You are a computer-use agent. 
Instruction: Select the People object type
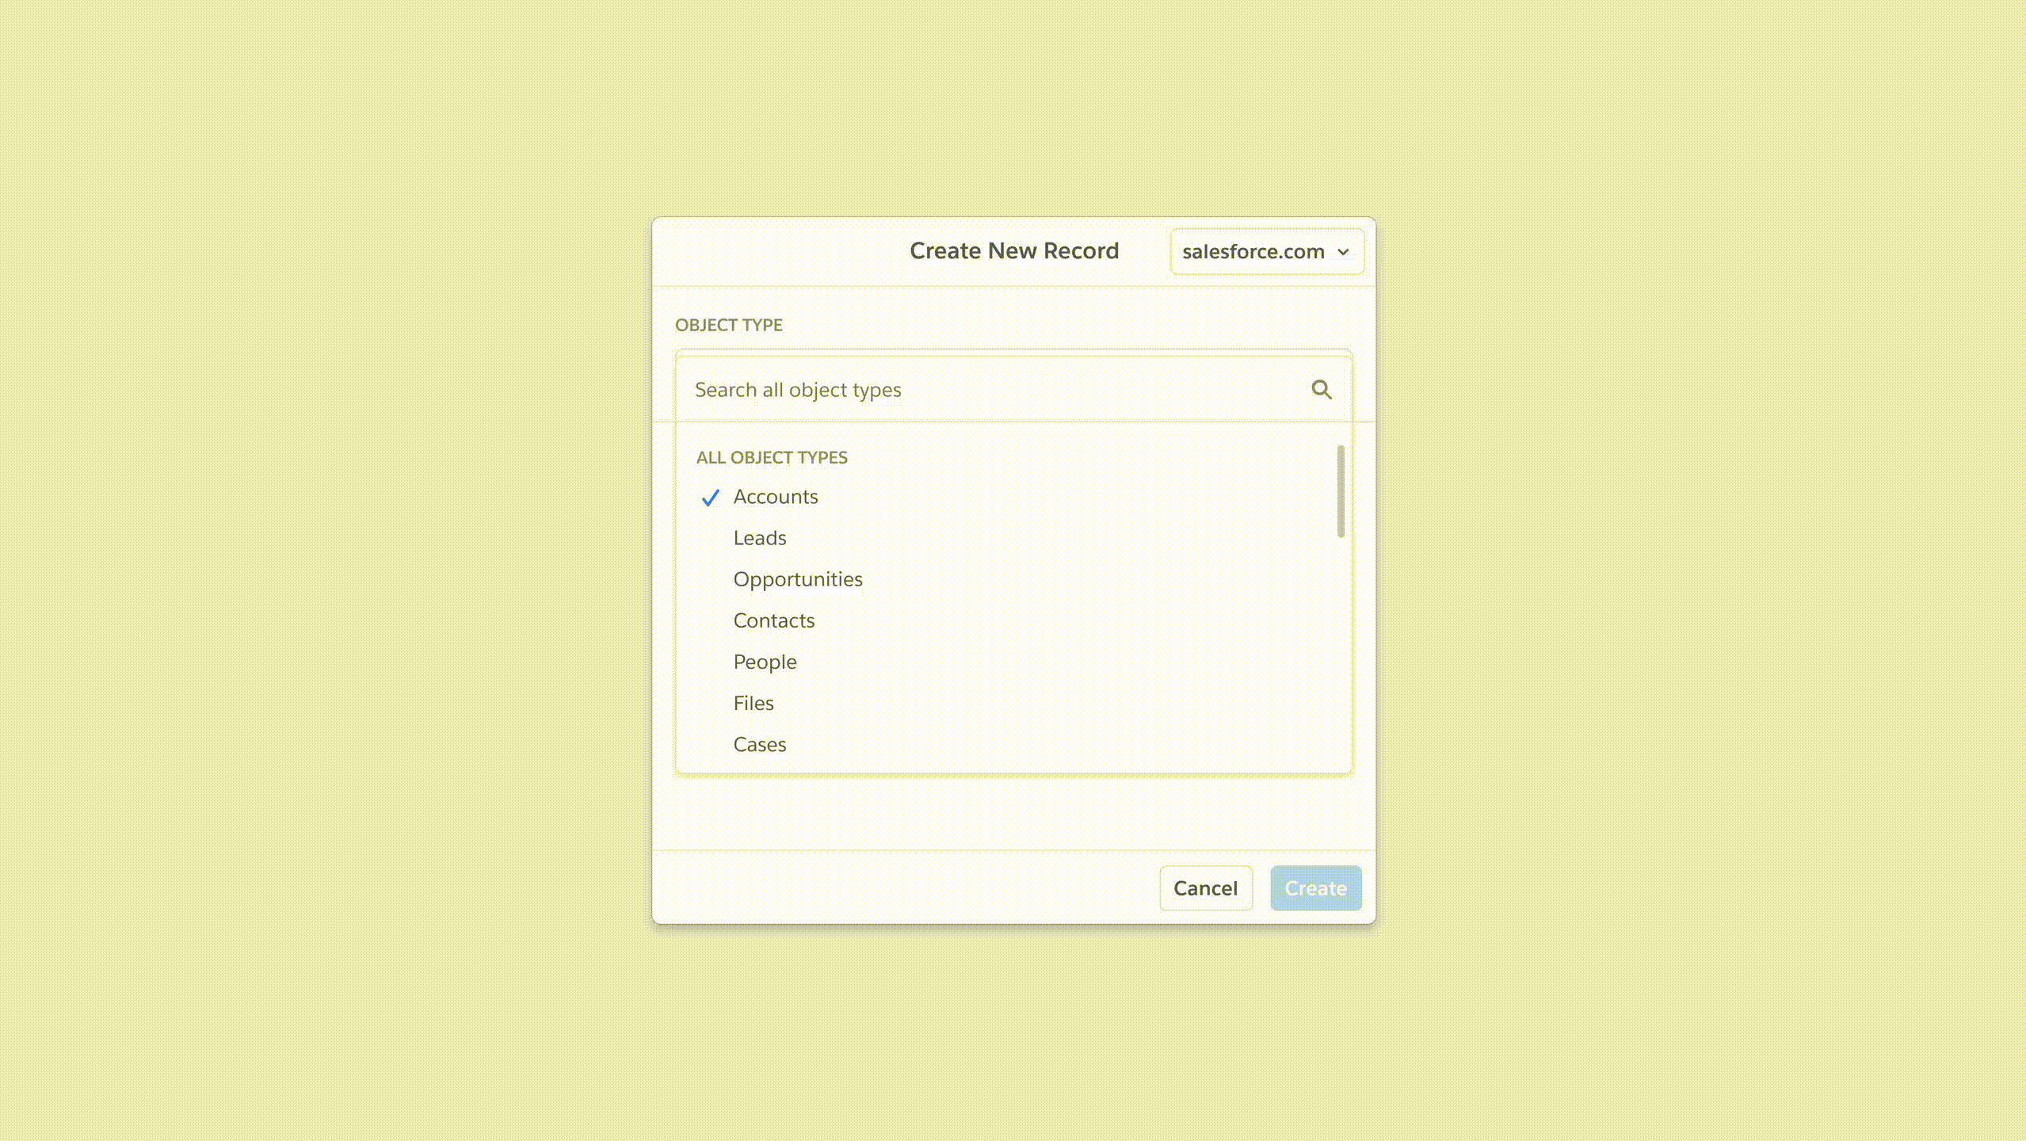point(764,662)
